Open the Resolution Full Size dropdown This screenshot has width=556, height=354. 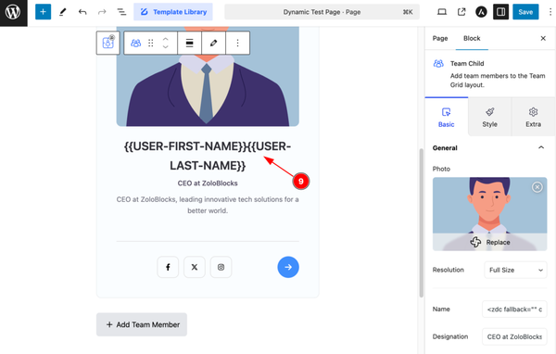(x=515, y=270)
